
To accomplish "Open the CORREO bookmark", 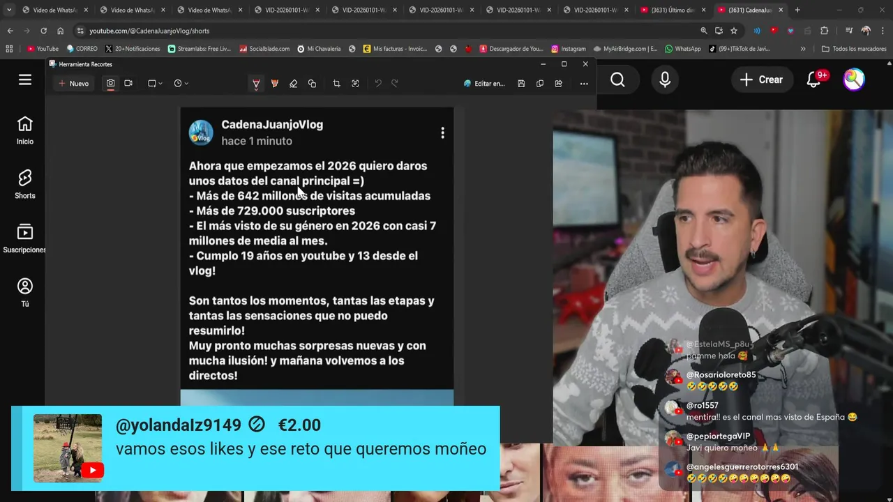I will [x=82, y=49].
